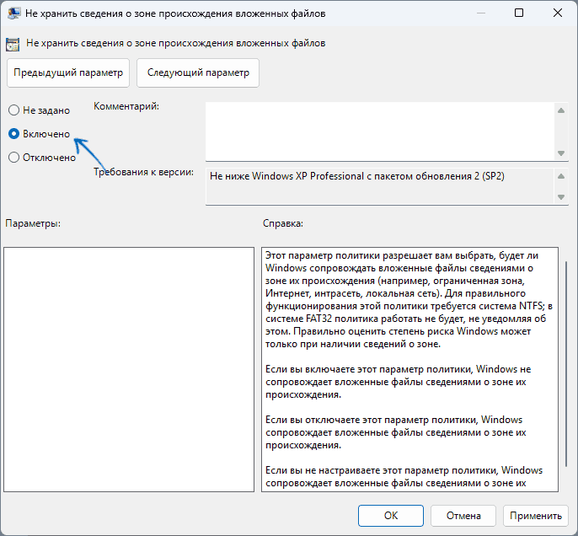Open Следующий параметр
578x536 pixels.
coord(198,72)
